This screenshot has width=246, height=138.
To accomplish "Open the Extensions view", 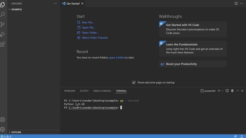I will 3,44.
